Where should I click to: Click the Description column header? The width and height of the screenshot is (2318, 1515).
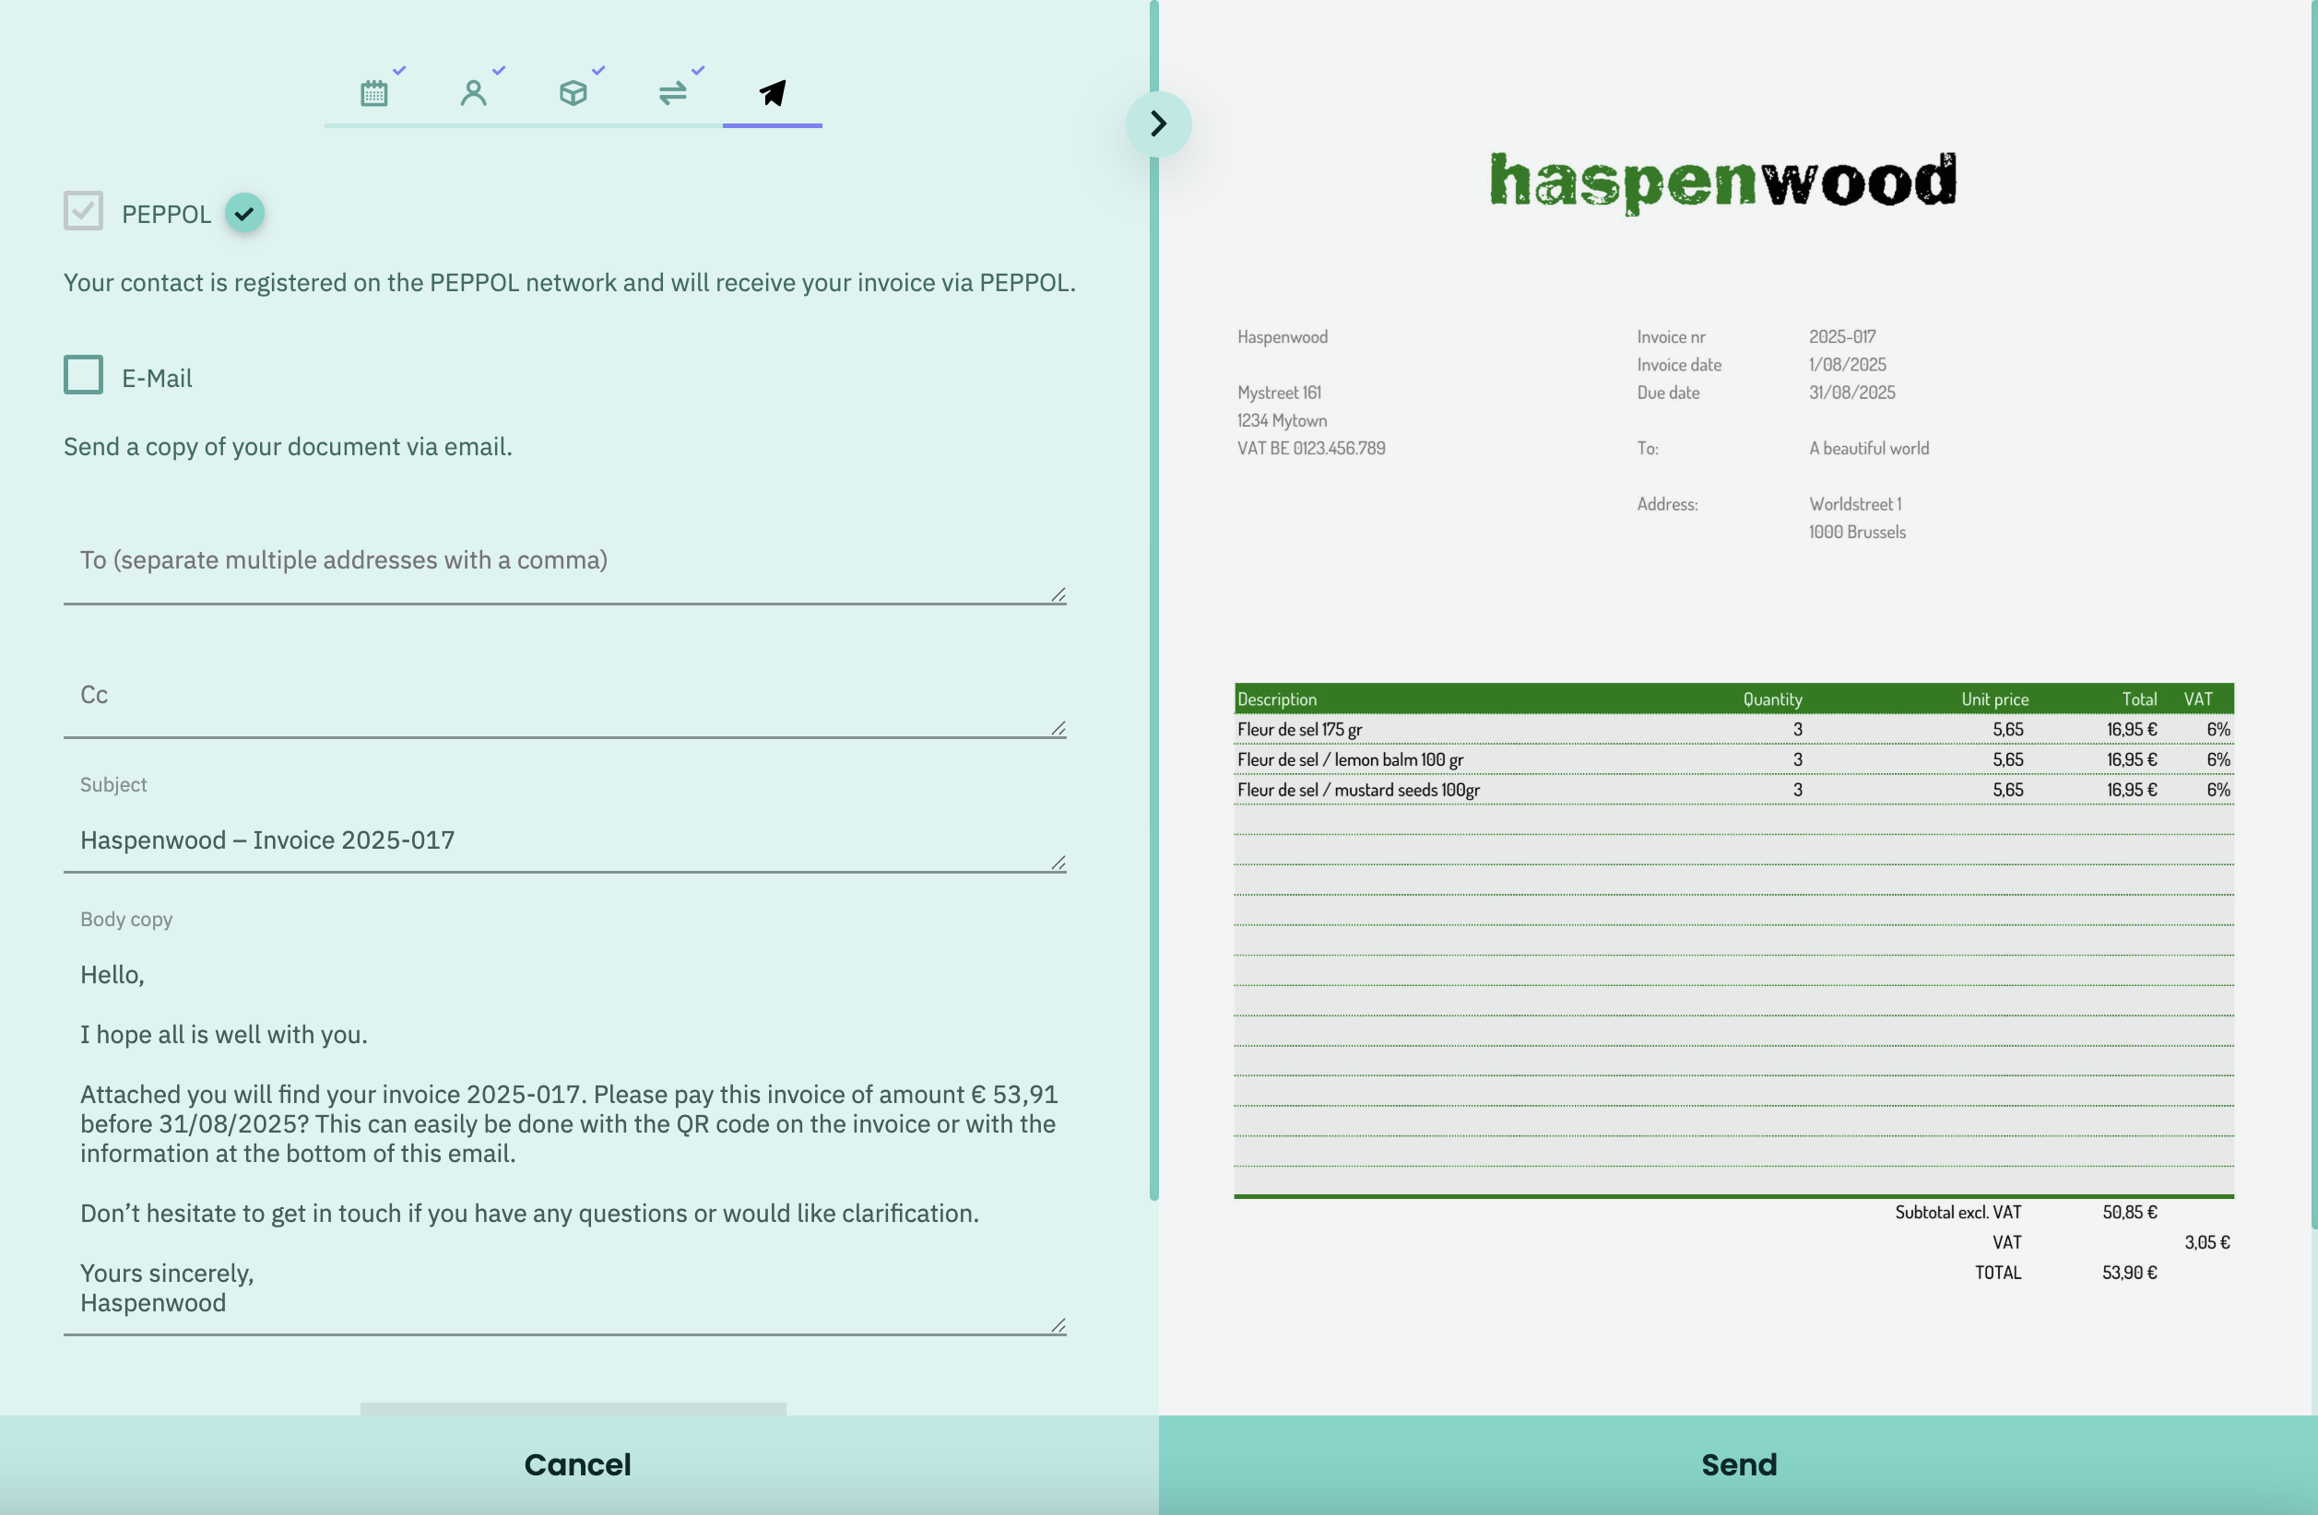click(x=1277, y=699)
